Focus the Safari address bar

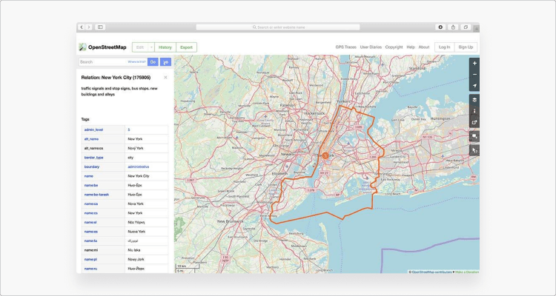pos(278,27)
